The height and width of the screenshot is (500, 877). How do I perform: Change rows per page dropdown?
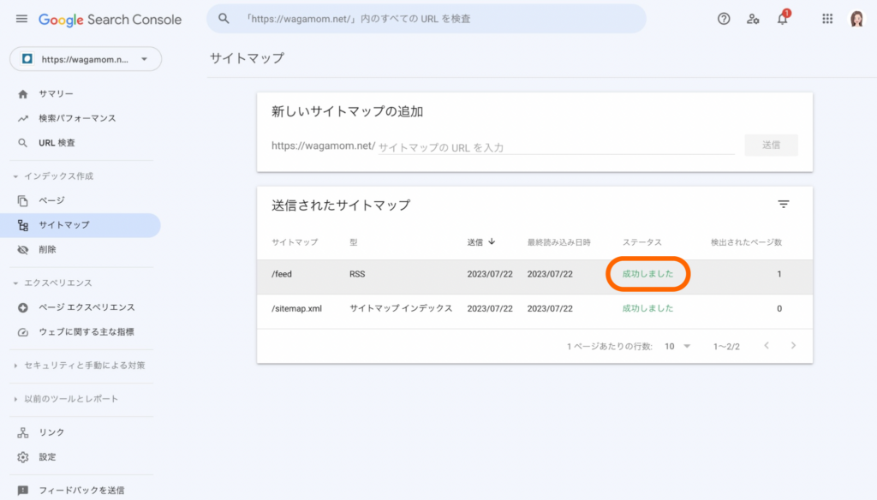click(677, 346)
